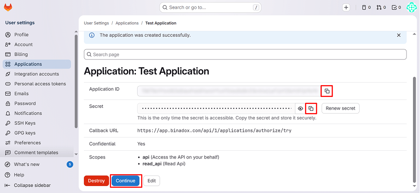Open Preferences page
The image size is (420, 193).
tap(37, 143)
